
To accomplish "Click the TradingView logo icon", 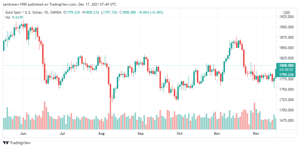I will click(6, 143).
